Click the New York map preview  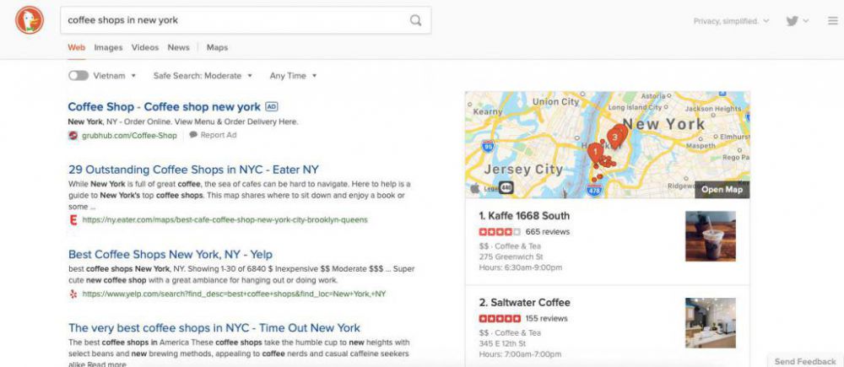(607, 145)
